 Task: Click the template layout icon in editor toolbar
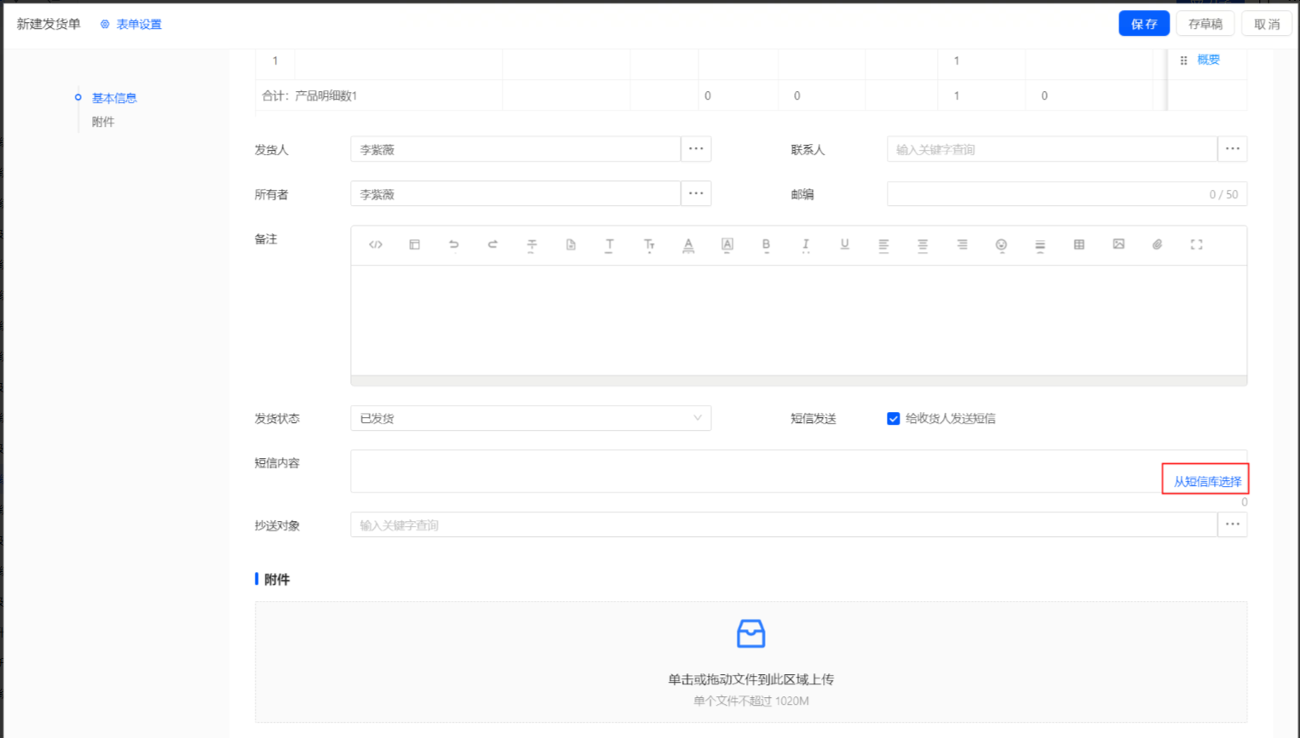[x=415, y=244]
